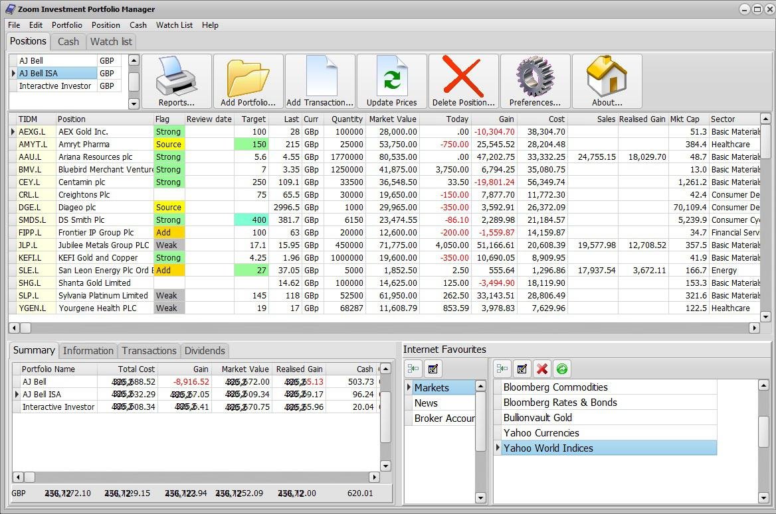Image resolution: width=776 pixels, height=514 pixels.
Task: Click the positions table horizontal scrollbar thumb
Action: [26, 328]
